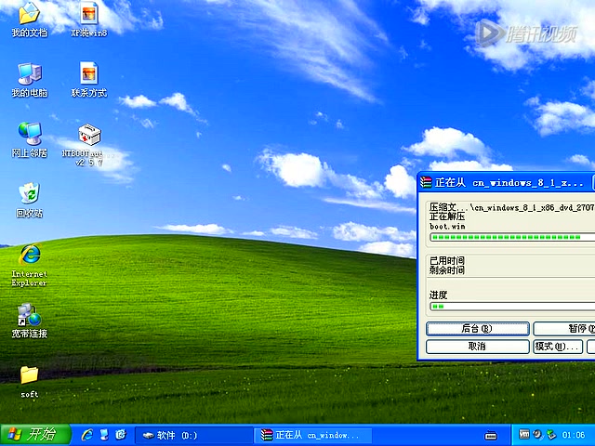Click the safely remove hardware tray icon
This screenshot has height=446, width=595.
(551, 435)
